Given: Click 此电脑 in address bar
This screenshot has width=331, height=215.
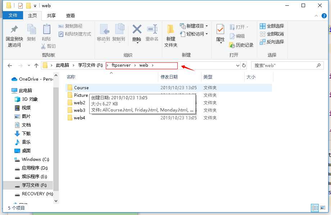Looking at the screenshot, I should 63,65.
